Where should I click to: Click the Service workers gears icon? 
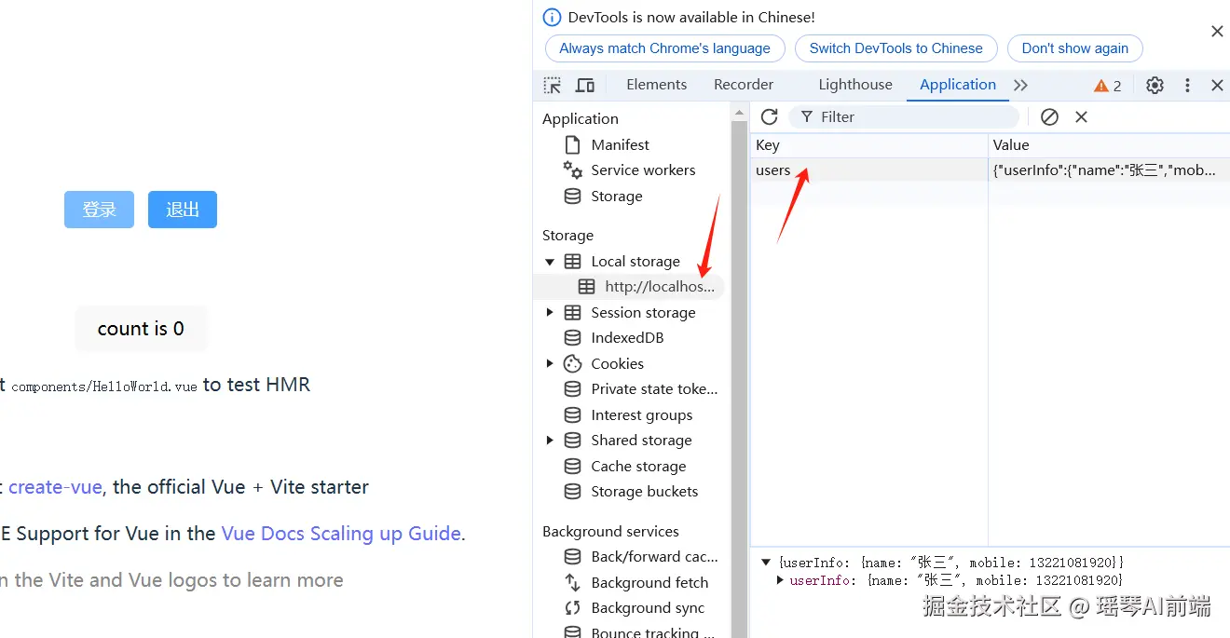573,170
